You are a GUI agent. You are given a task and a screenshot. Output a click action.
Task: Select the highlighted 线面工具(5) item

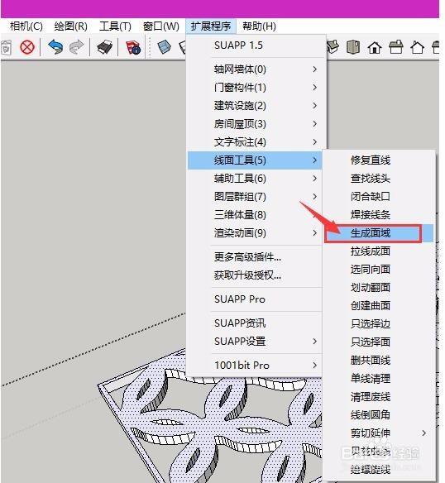(255, 160)
